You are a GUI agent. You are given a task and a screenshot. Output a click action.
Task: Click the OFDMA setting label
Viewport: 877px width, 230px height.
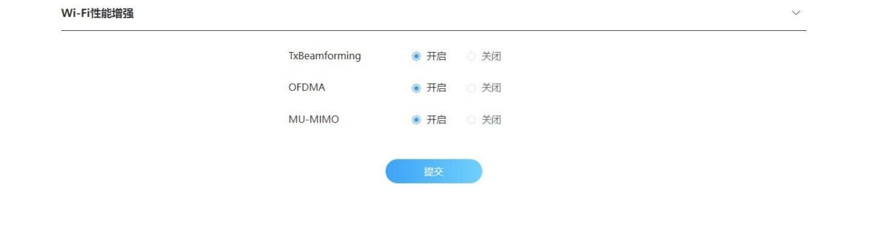coord(307,88)
